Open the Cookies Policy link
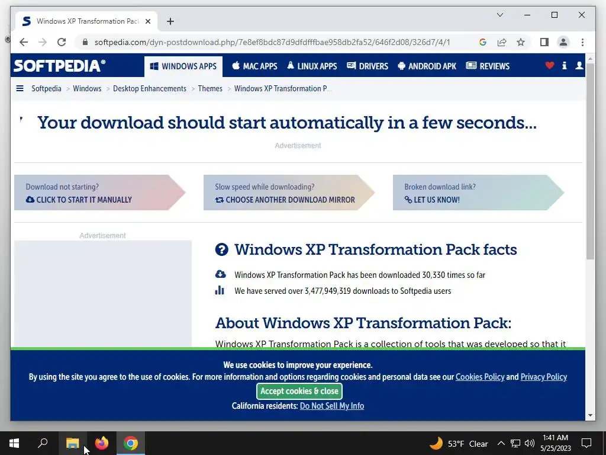This screenshot has width=606, height=455. (480, 377)
